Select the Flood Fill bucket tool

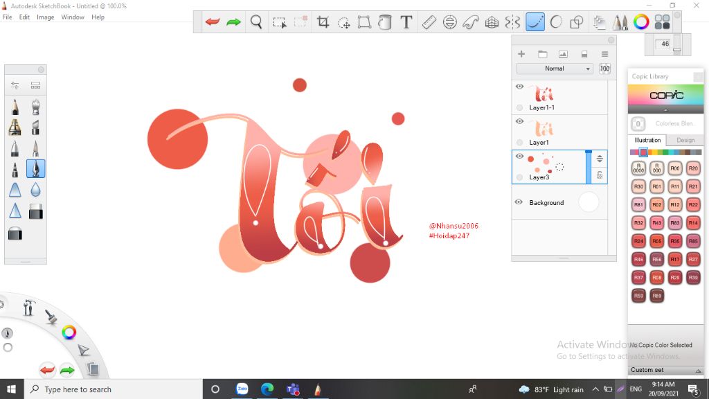385,21
